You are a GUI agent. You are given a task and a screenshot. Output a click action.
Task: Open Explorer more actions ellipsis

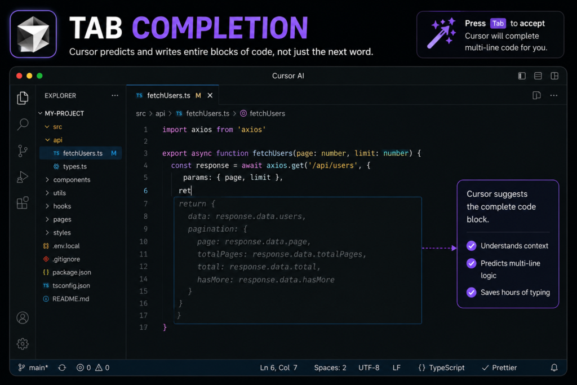[x=115, y=95]
